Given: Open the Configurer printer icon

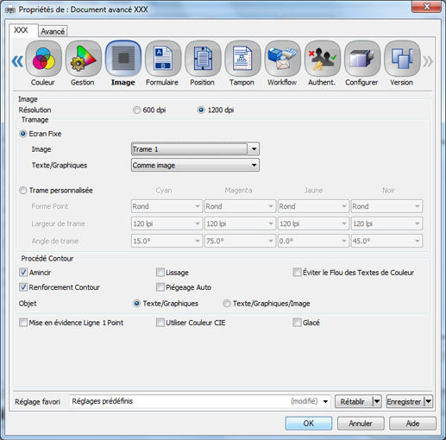Looking at the screenshot, I should point(362,59).
